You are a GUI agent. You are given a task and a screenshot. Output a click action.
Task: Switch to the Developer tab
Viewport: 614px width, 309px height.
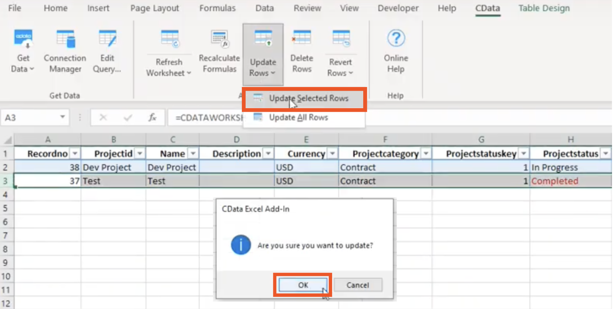[398, 8]
